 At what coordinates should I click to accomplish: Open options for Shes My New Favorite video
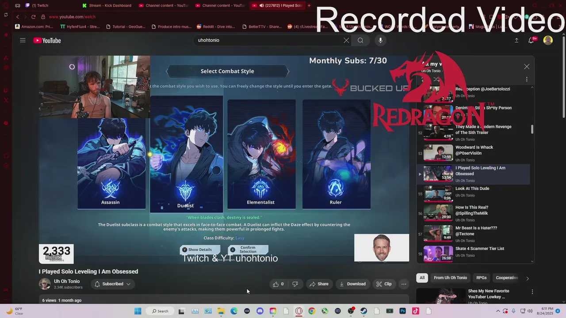coord(532,292)
